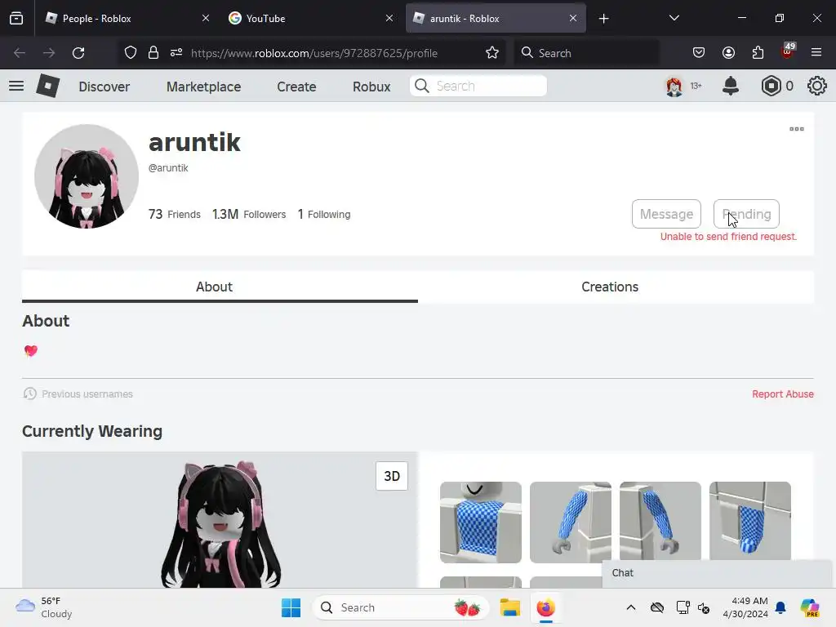Click the Windows taskbar Search box
Screen dimensions: 836x627
[x=400, y=607]
